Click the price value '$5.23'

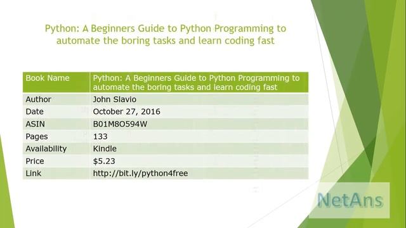(104, 161)
